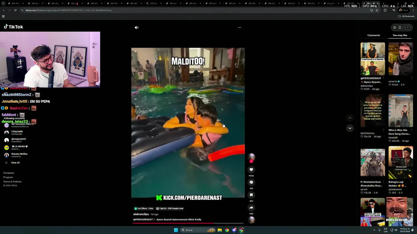This screenshot has width=417, height=234.
Task: Open the Los Olivos - Lima location tag
Action: 143,208
